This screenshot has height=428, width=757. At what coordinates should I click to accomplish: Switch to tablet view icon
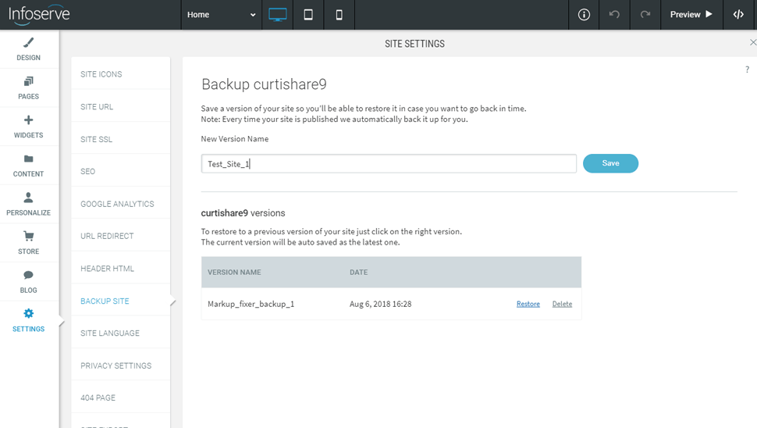click(x=308, y=15)
